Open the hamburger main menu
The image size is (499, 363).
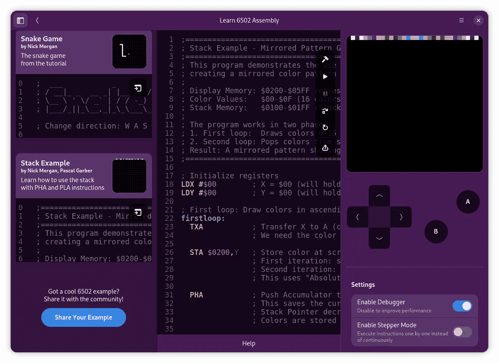(462, 20)
